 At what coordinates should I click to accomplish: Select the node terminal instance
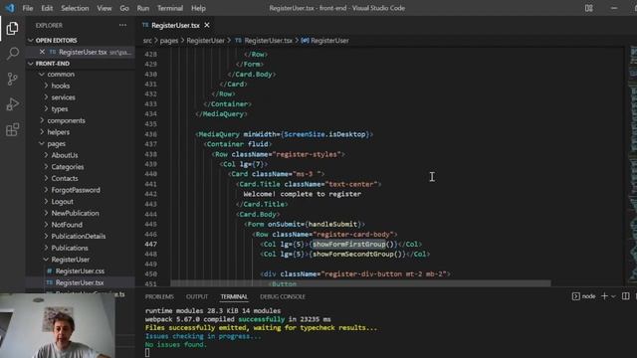pyautogui.click(x=584, y=296)
